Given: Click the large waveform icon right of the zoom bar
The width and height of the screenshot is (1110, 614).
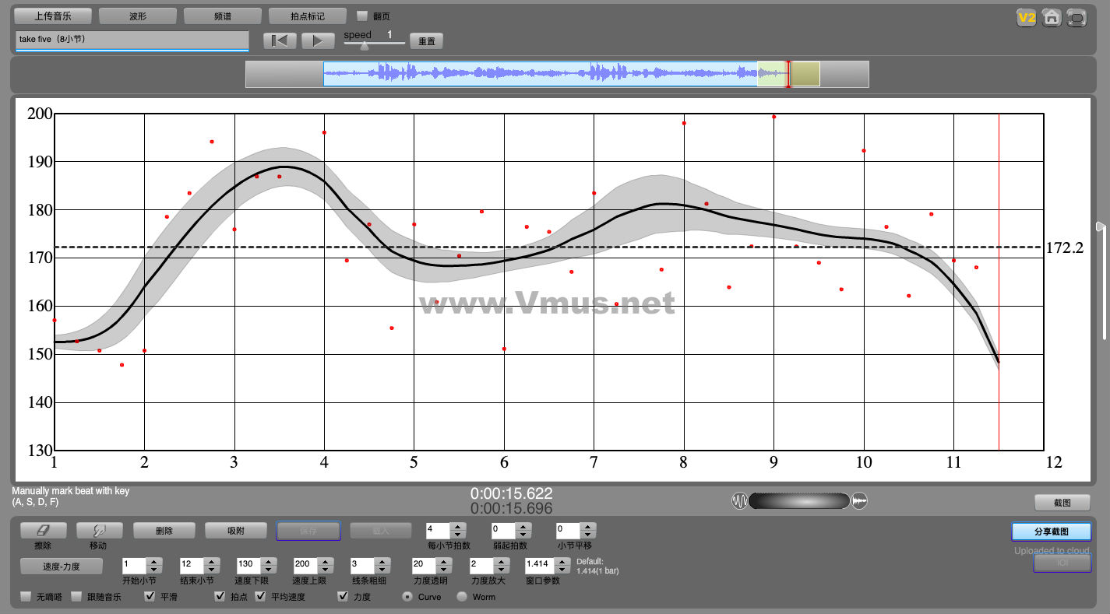Looking at the screenshot, I should point(860,501).
